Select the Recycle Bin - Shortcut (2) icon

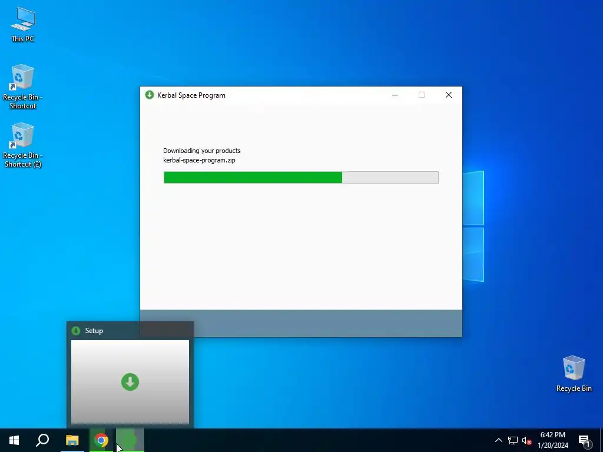tap(22, 145)
